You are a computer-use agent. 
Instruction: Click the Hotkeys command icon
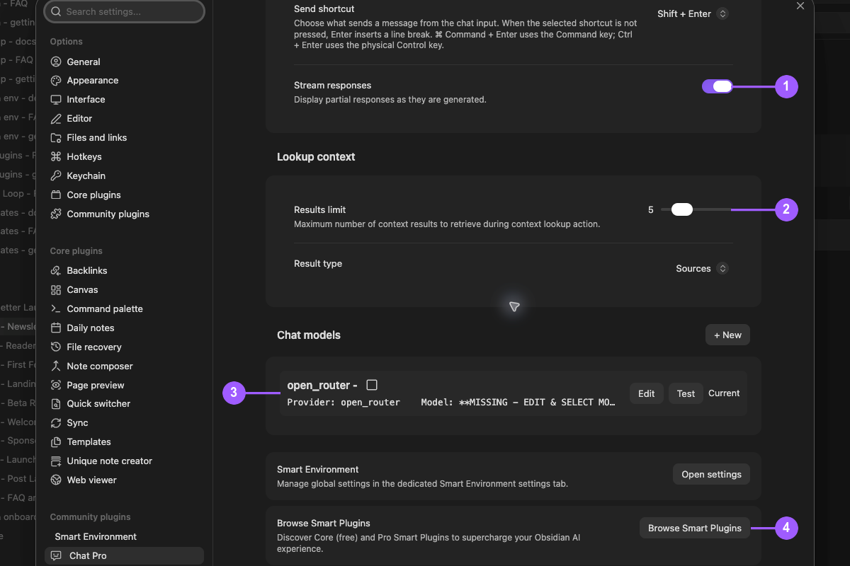pos(56,157)
